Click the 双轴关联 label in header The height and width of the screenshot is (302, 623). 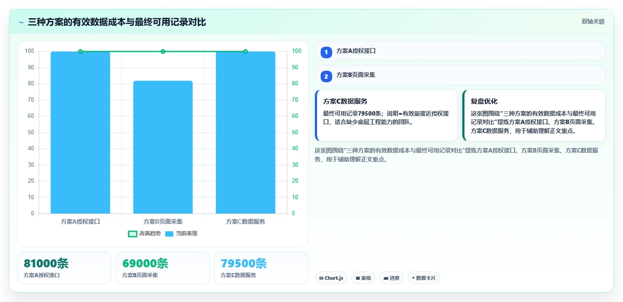point(593,21)
